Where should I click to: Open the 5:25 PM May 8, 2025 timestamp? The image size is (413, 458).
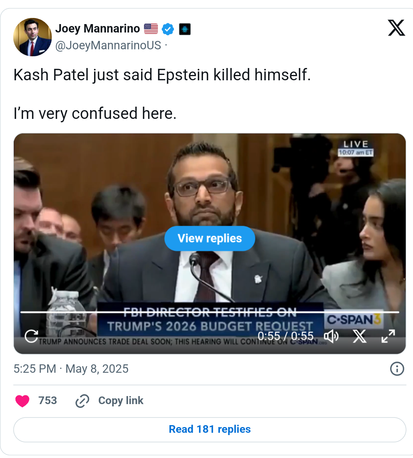(71, 369)
